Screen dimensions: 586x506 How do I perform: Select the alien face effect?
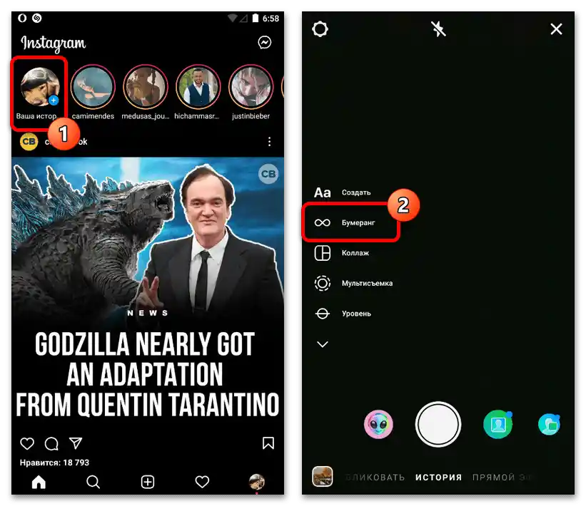378,425
